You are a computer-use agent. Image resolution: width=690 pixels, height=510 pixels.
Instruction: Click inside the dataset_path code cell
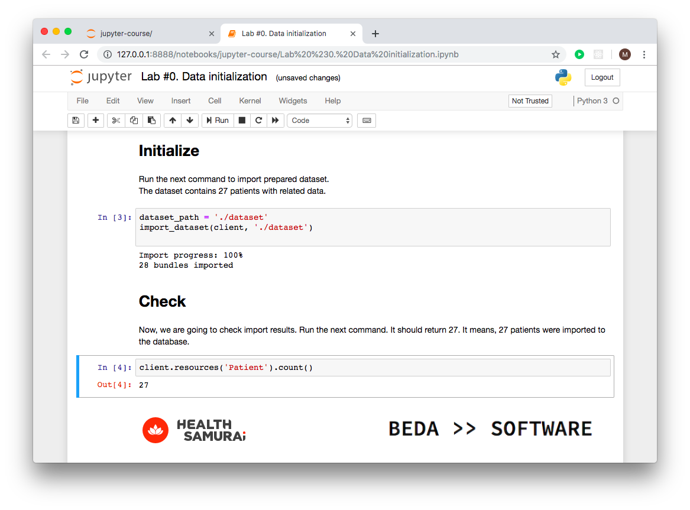point(372,227)
